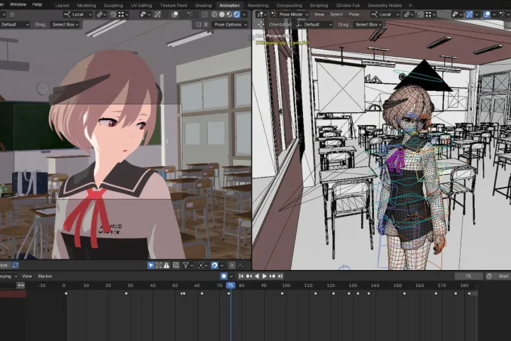
Task: Click the sync refresh icon beside normalize
Action: click(x=15, y=265)
